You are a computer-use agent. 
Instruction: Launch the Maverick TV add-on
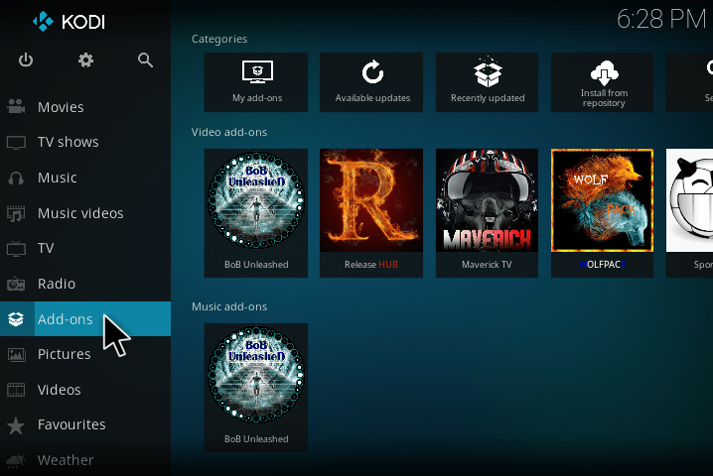(x=487, y=213)
